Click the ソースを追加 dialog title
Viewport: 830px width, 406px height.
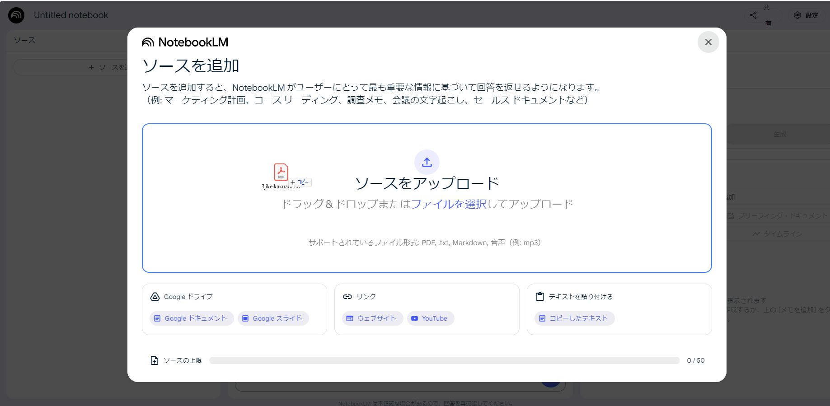tap(191, 66)
